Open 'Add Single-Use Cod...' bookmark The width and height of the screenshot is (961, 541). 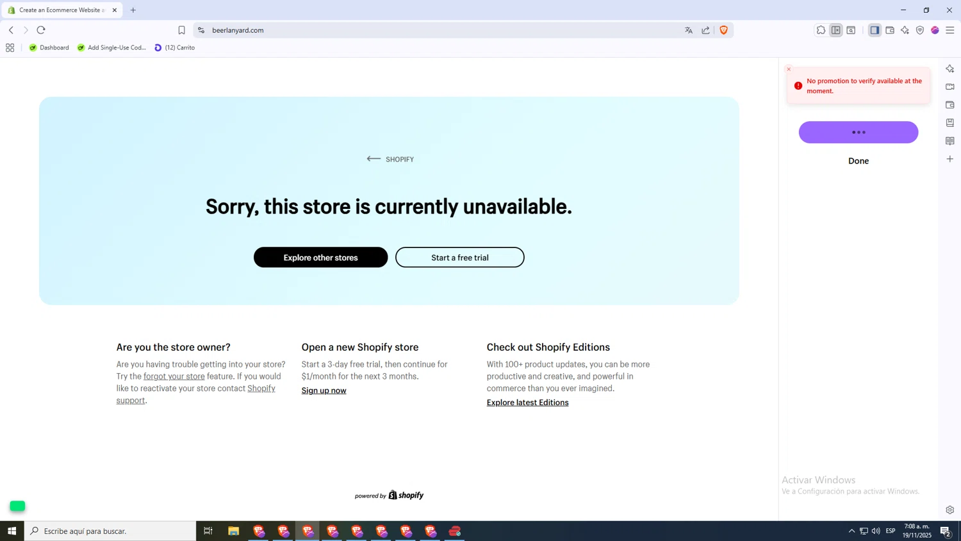coord(111,47)
